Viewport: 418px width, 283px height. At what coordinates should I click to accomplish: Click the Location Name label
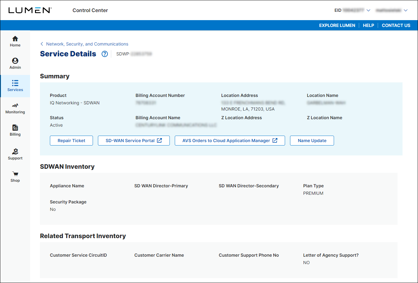click(323, 95)
